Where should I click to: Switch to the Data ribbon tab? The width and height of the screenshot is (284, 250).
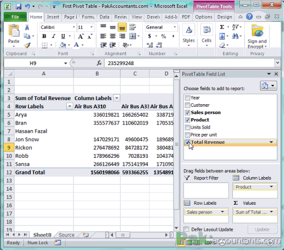pos(104,17)
